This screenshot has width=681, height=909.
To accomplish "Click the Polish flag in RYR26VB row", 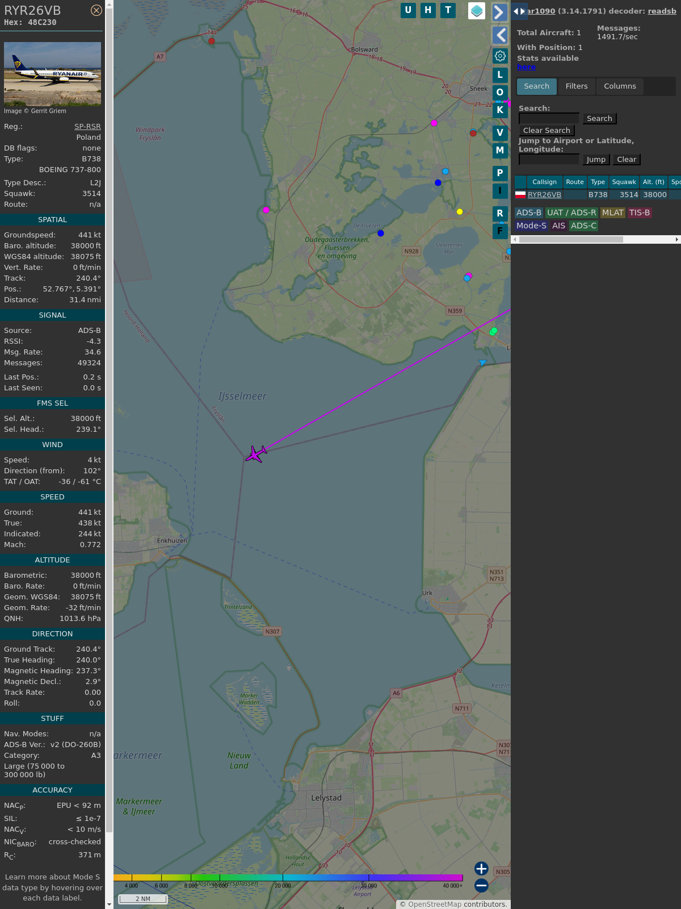I will [520, 195].
